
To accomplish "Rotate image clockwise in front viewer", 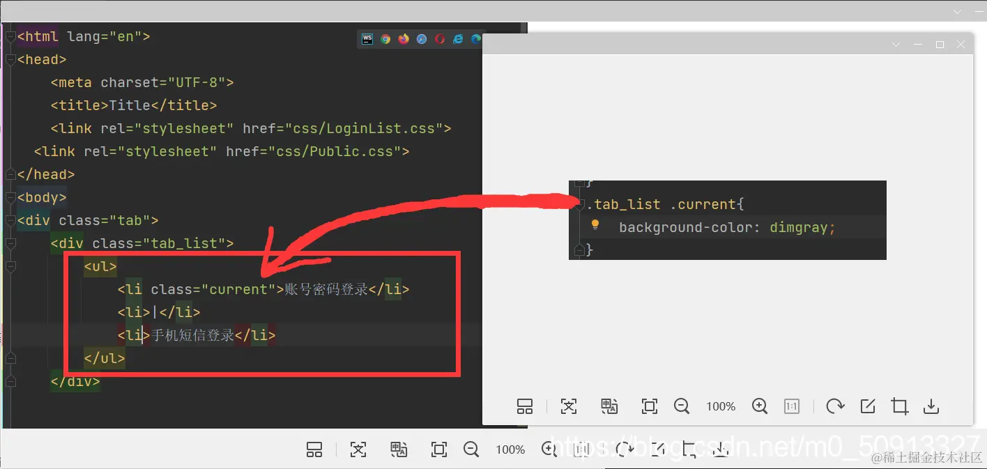I will click(x=835, y=406).
